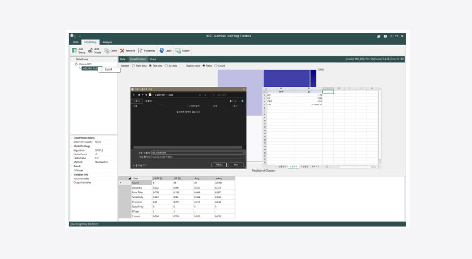The height and width of the screenshot is (259, 472).
Task: Select the All data radio button
Action: click(x=166, y=66)
